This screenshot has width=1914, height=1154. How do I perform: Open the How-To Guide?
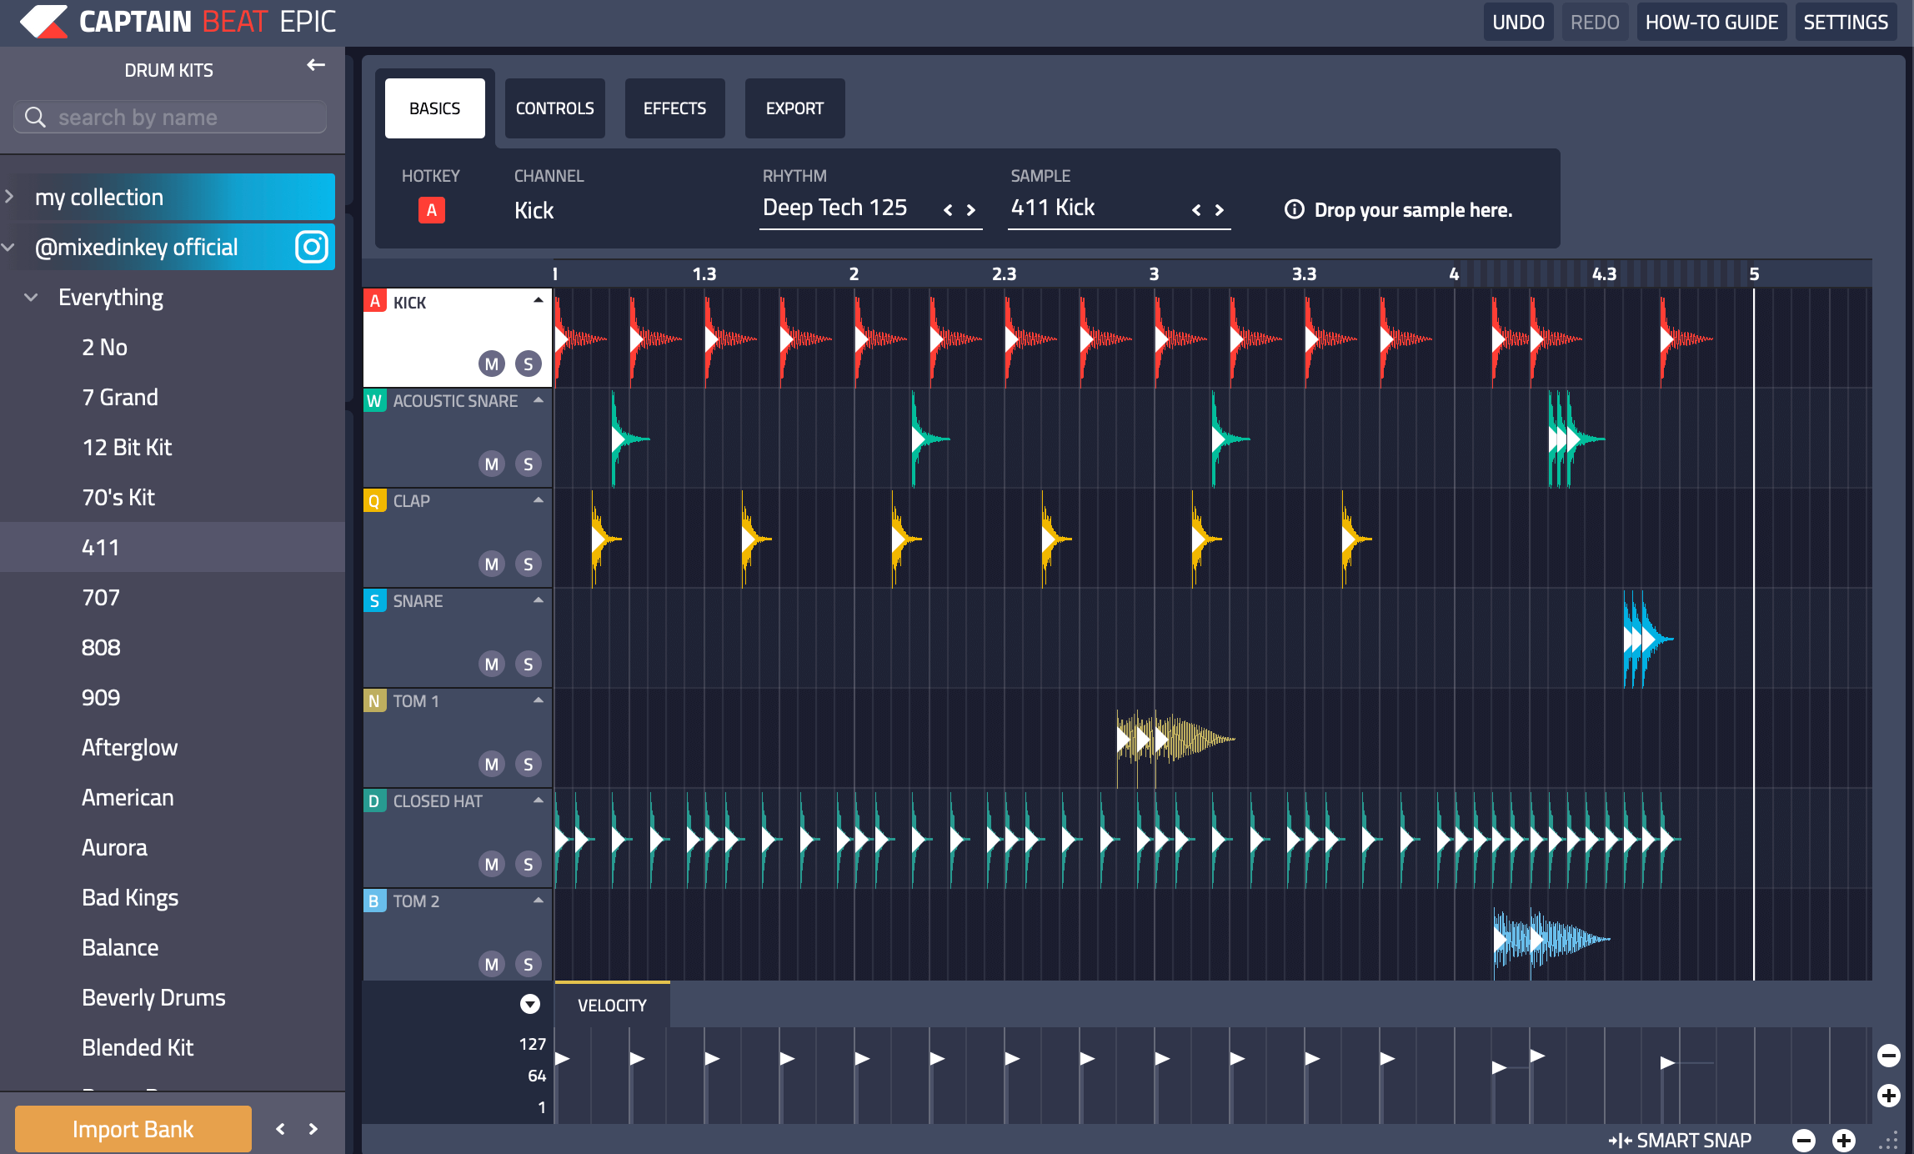pos(1711,22)
